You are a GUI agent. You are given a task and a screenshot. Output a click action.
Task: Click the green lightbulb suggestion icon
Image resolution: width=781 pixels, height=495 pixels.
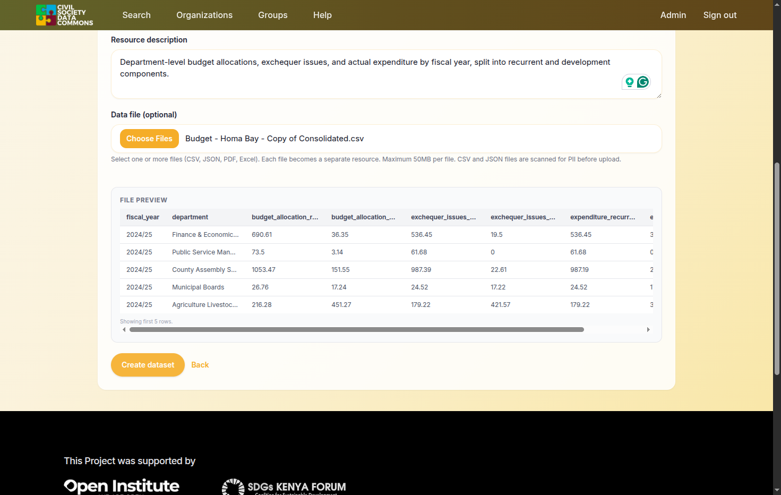pos(629,82)
